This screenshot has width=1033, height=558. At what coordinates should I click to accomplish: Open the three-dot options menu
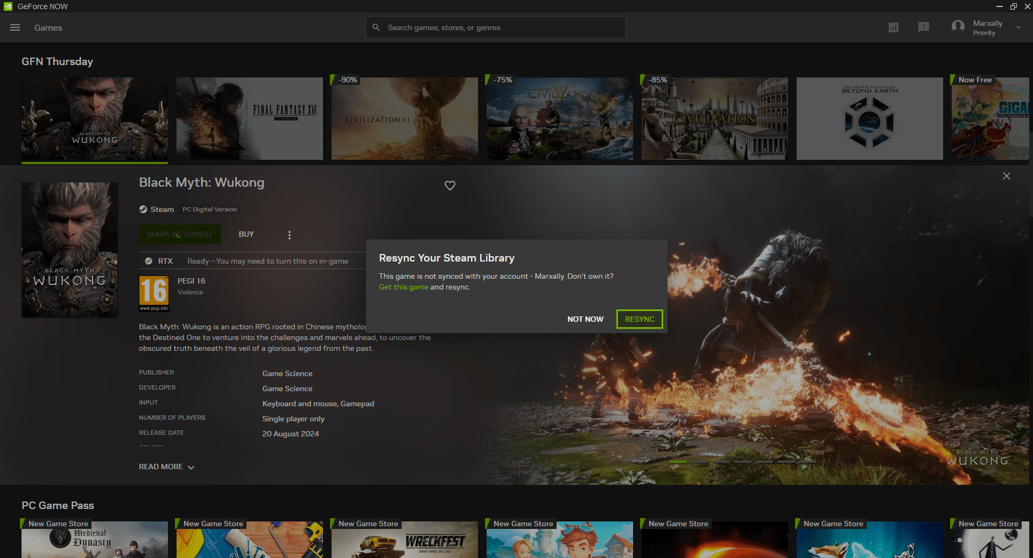coord(289,235)
